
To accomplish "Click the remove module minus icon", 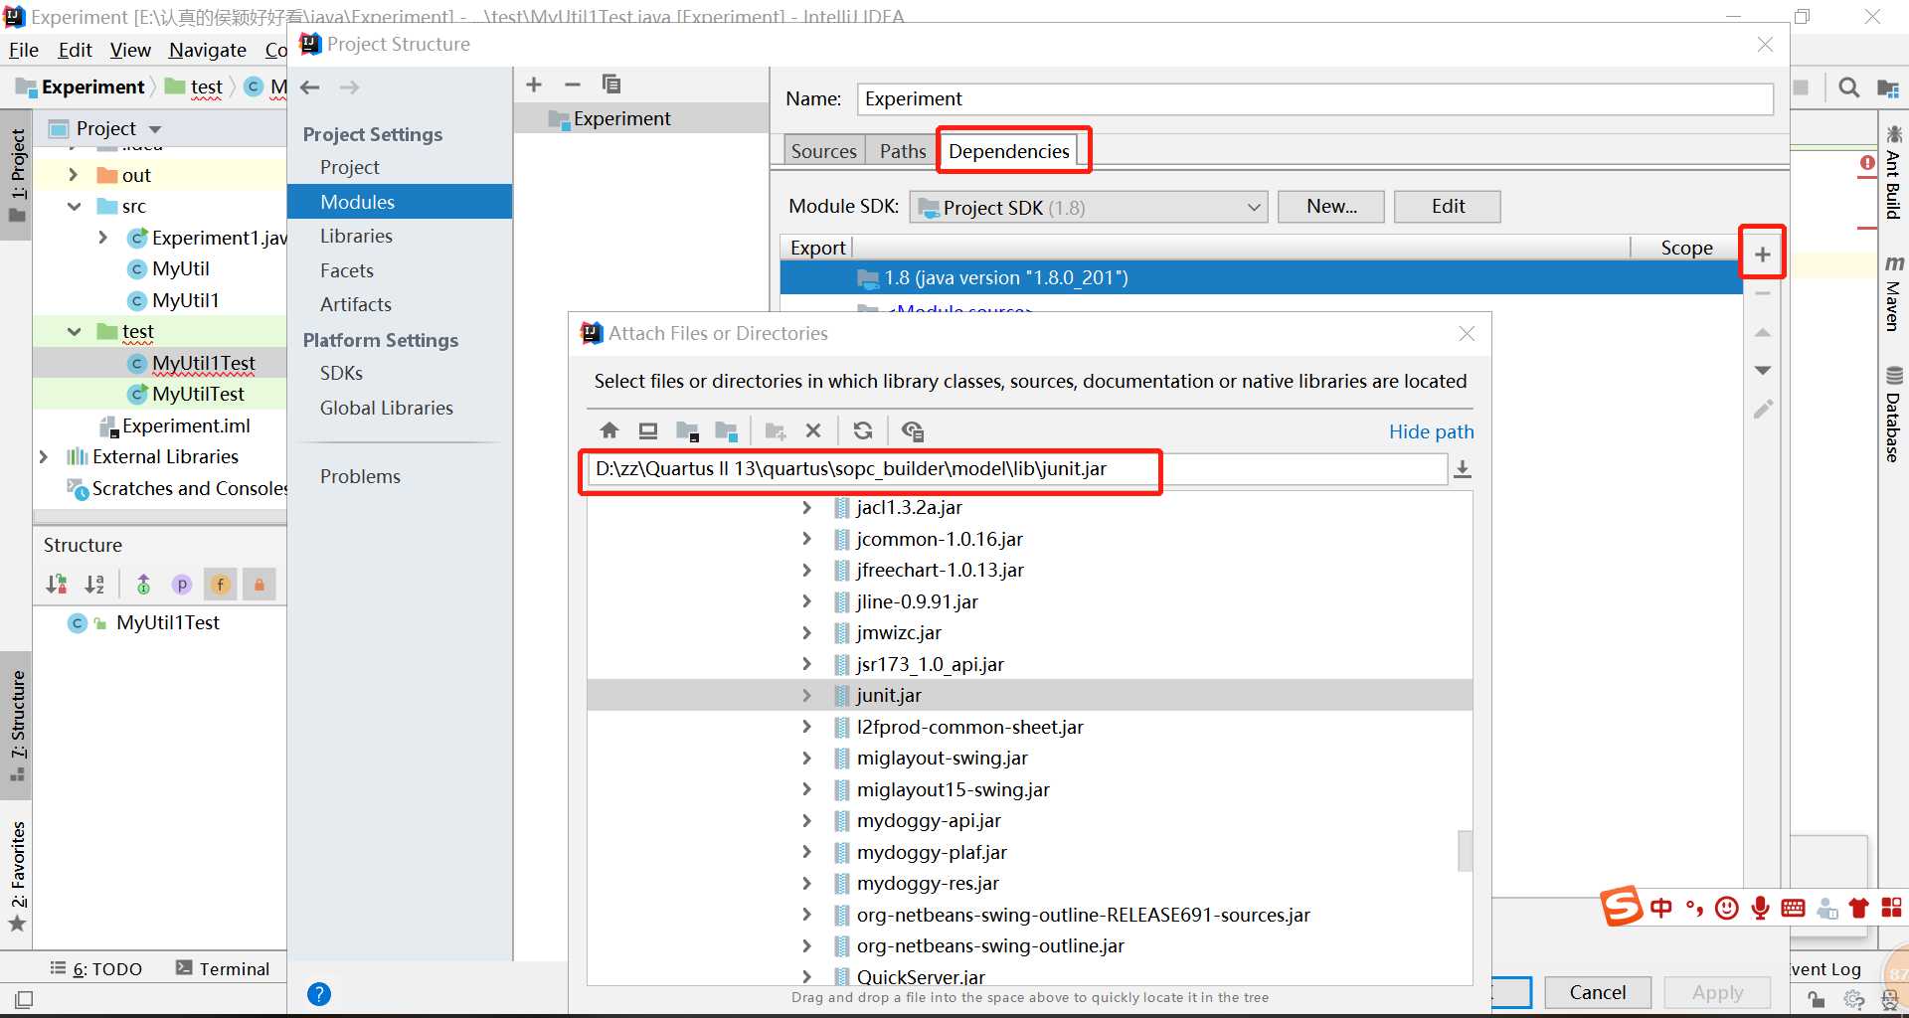I will [x=573, y=85].
